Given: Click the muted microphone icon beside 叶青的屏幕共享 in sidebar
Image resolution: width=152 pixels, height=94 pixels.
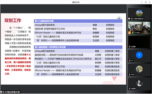Looking at the screenshot, I should click(x=132, y=19).
